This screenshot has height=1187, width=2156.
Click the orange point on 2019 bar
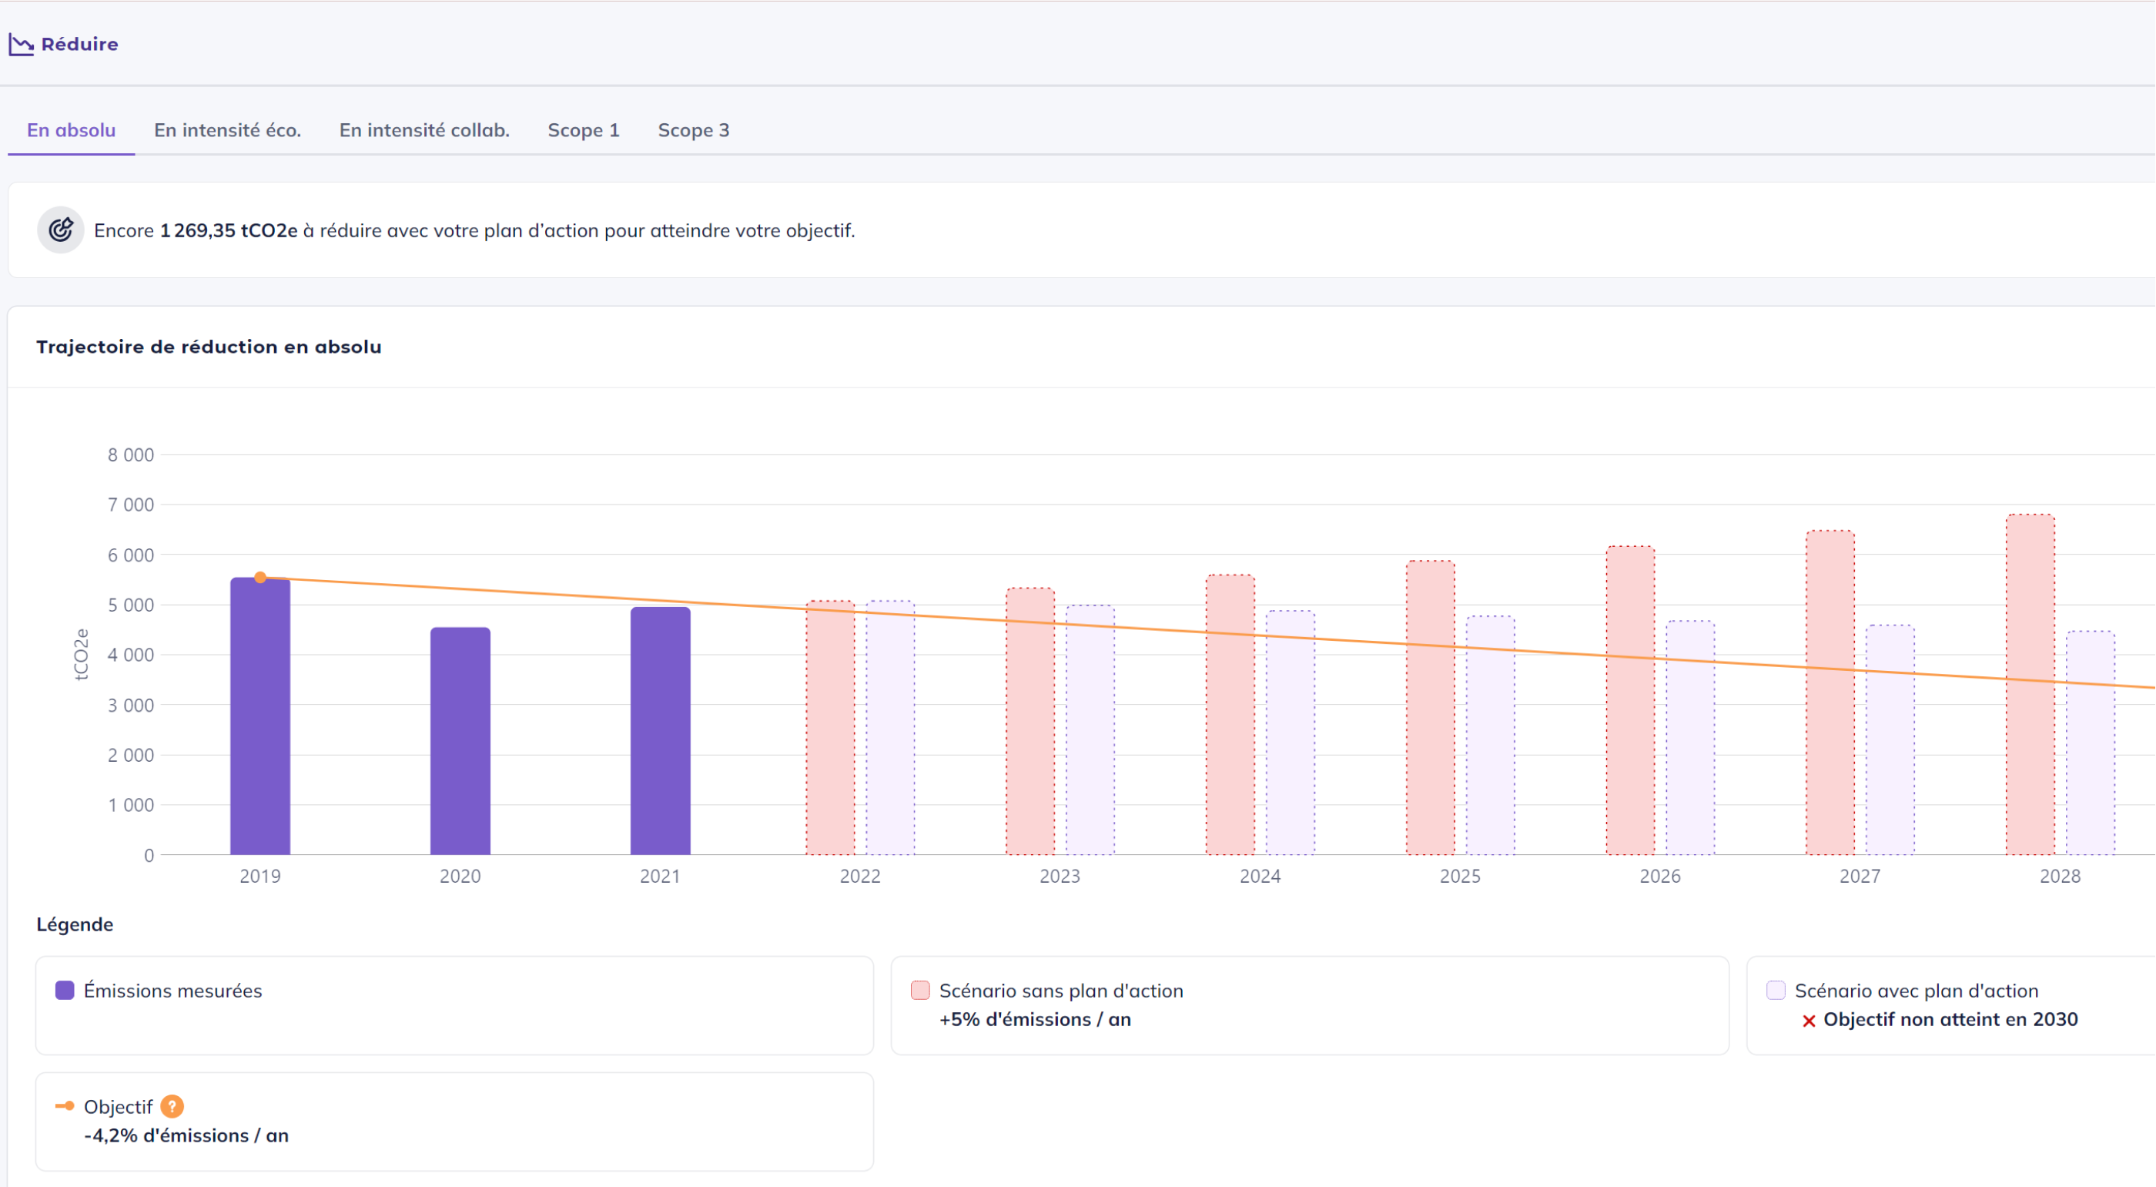[260, 578]
